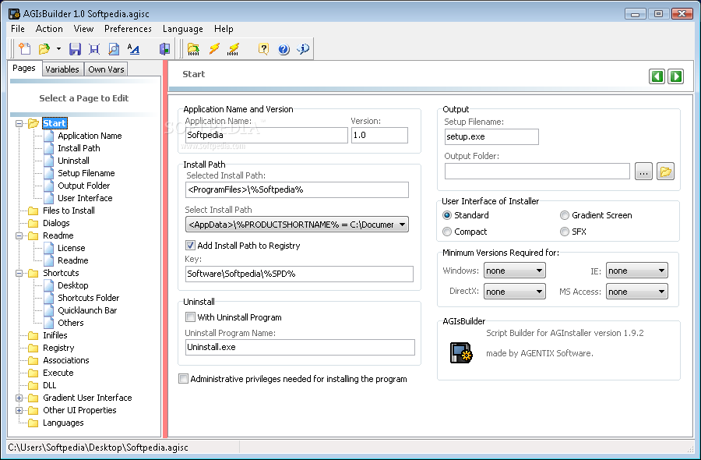Collapse the Shortcuts folder node

pyautogui.click(x=19, y=273)
